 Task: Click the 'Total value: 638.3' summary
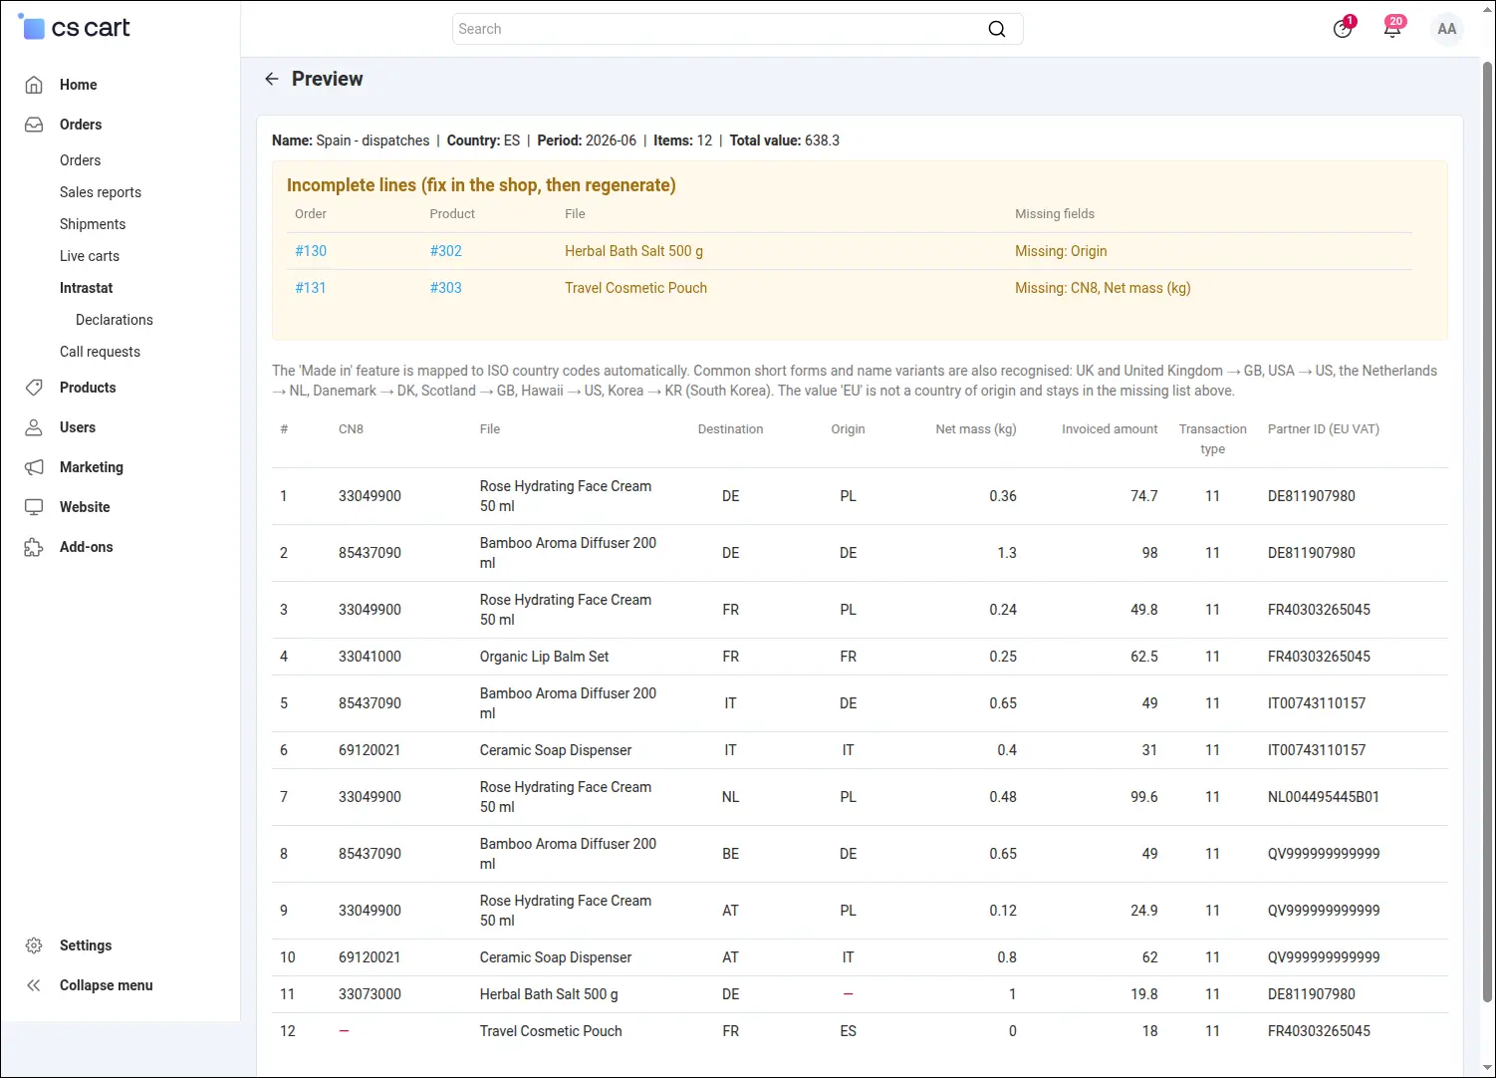click(785, 140)
